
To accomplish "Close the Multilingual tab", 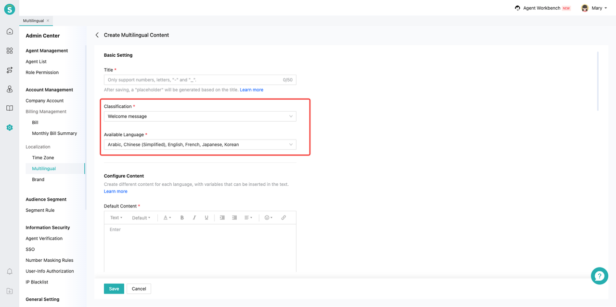I will point(48,21).
